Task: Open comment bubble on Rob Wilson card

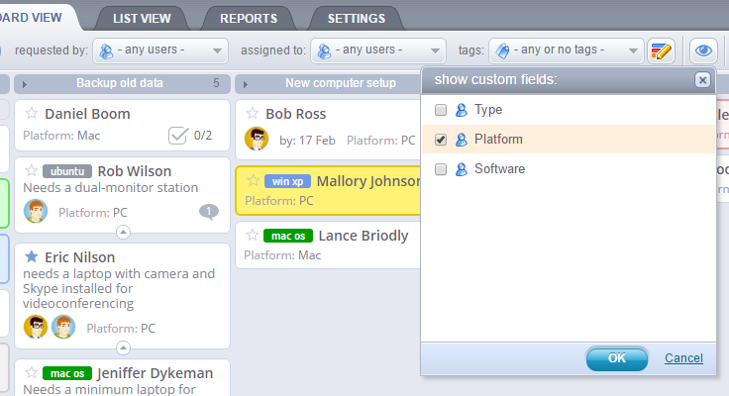Action: (x=209, y=212)
